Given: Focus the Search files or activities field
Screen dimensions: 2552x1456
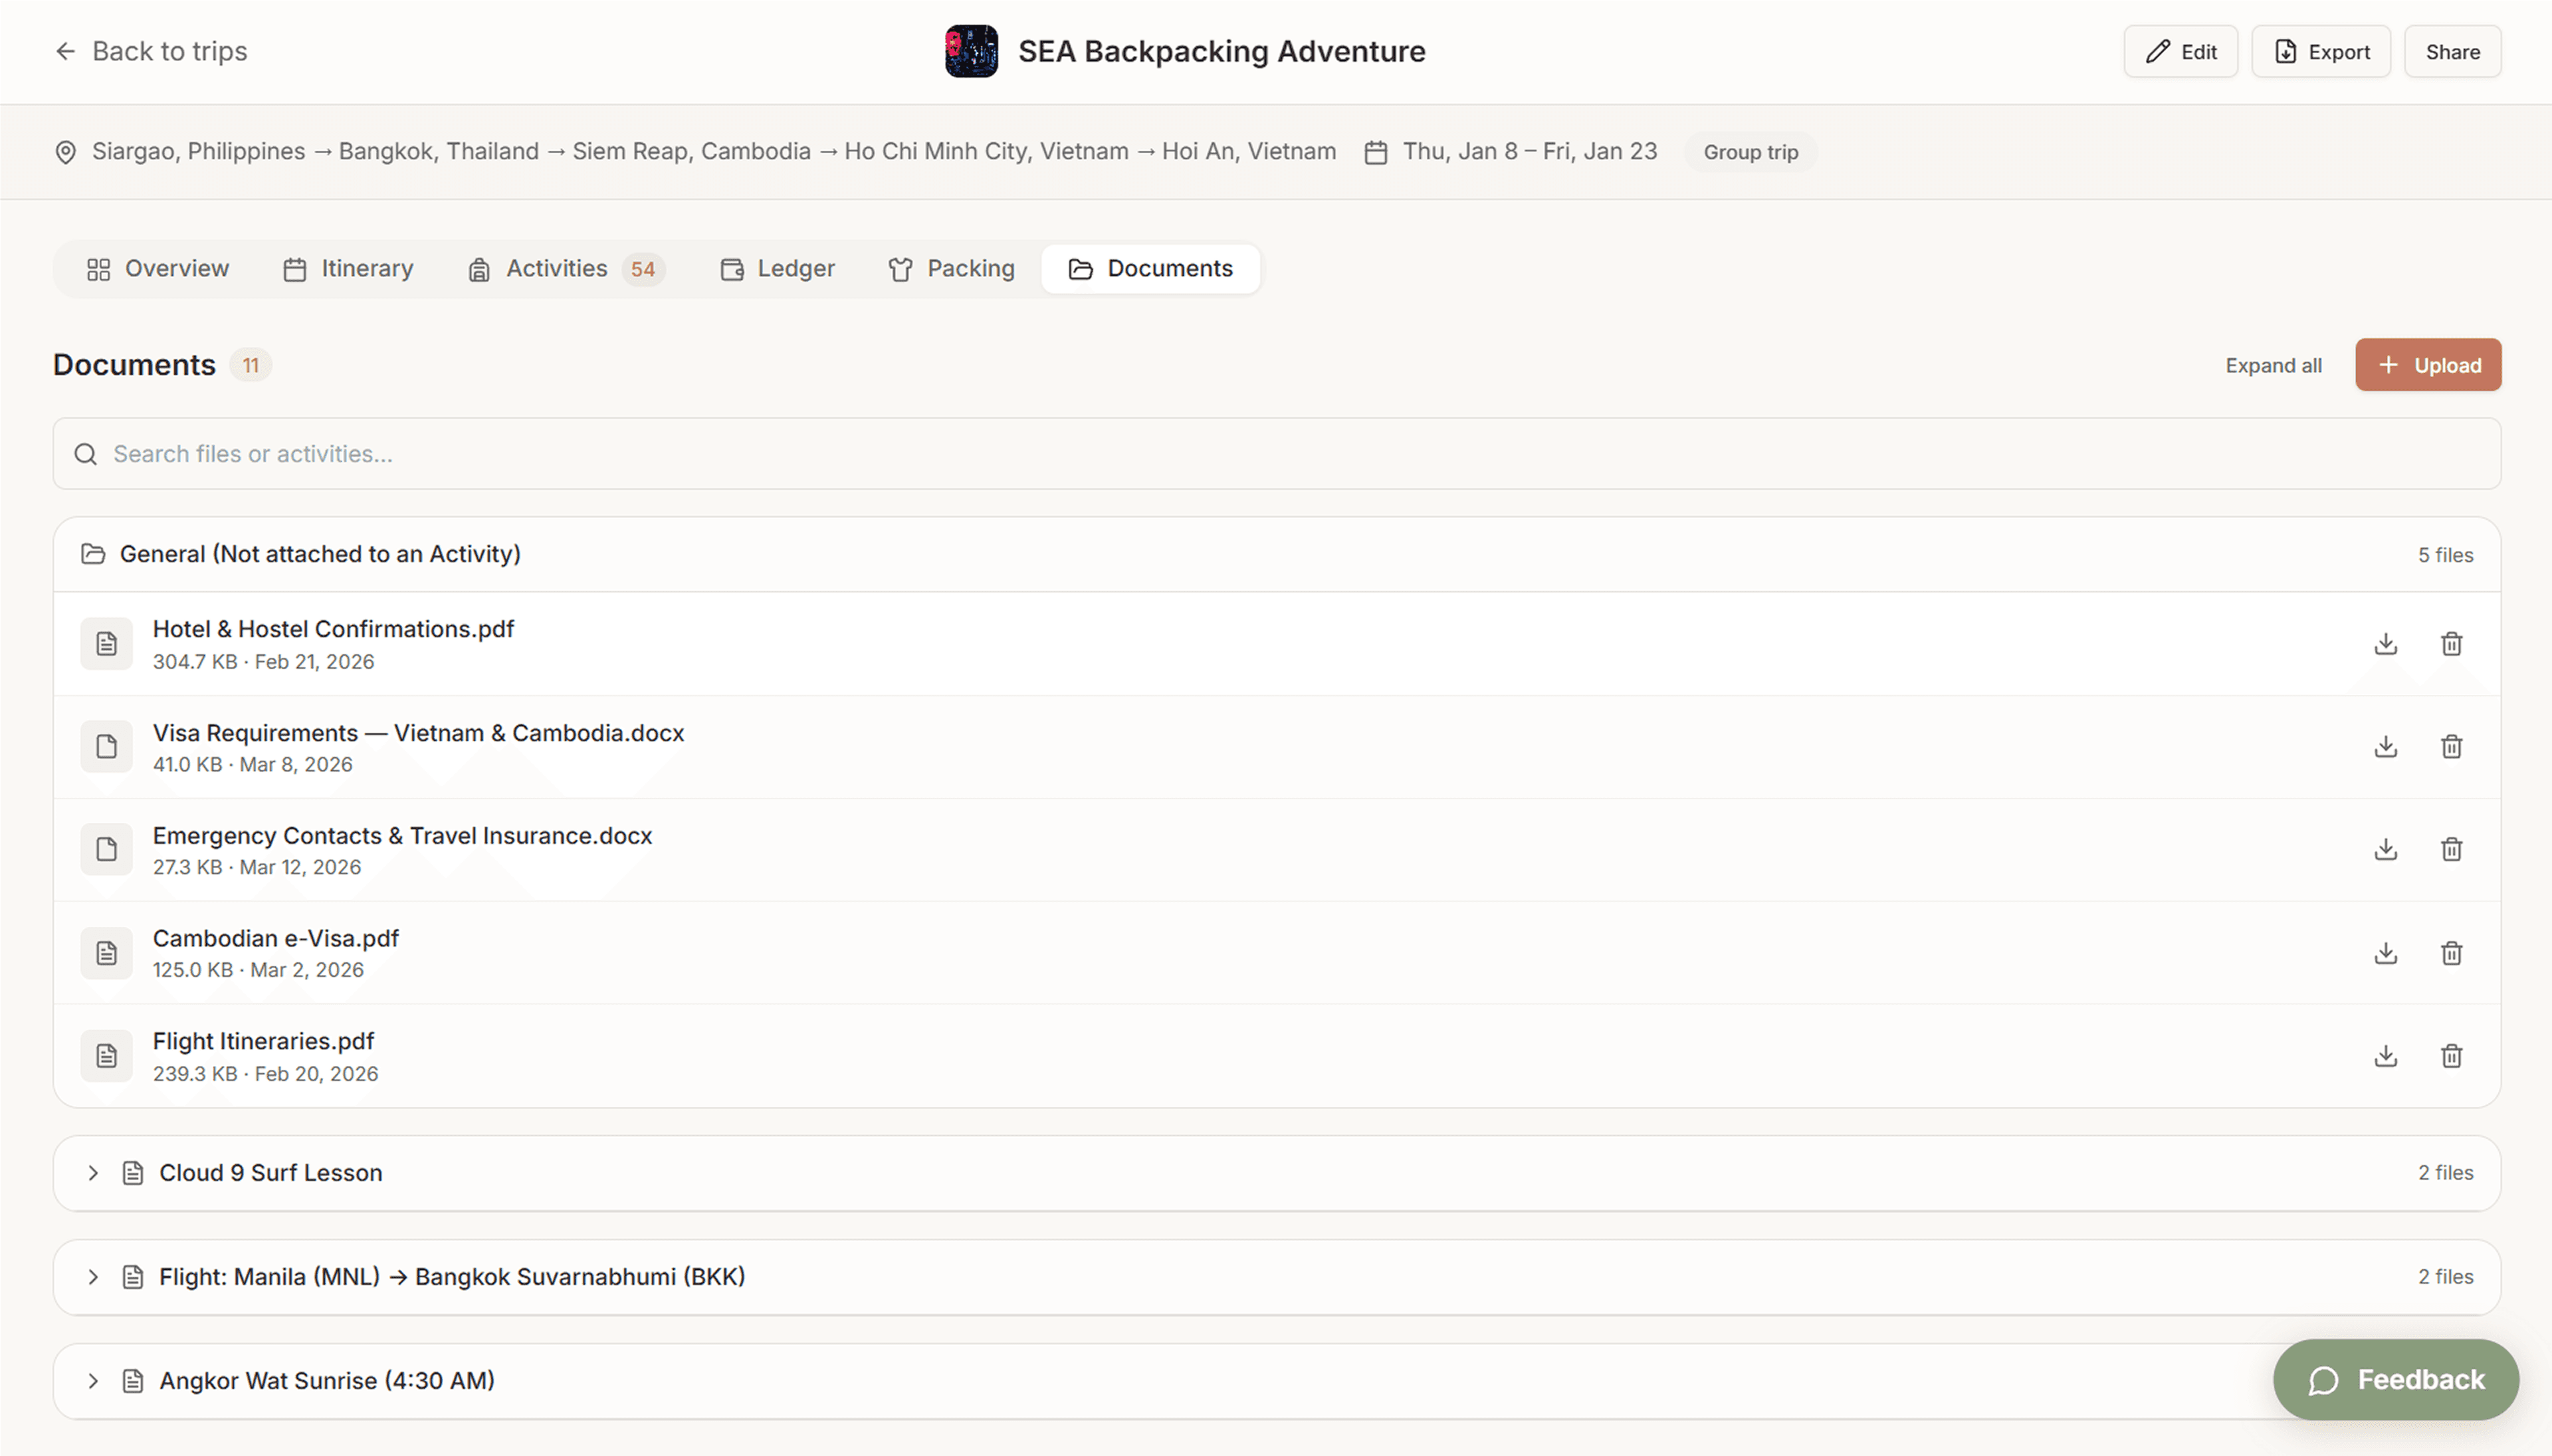Looking at the screenshot, I should [1276, 454].
